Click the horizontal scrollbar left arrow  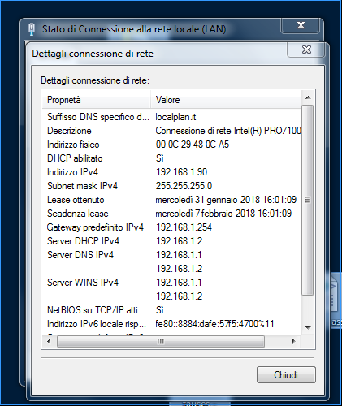(x=49, y=342)
